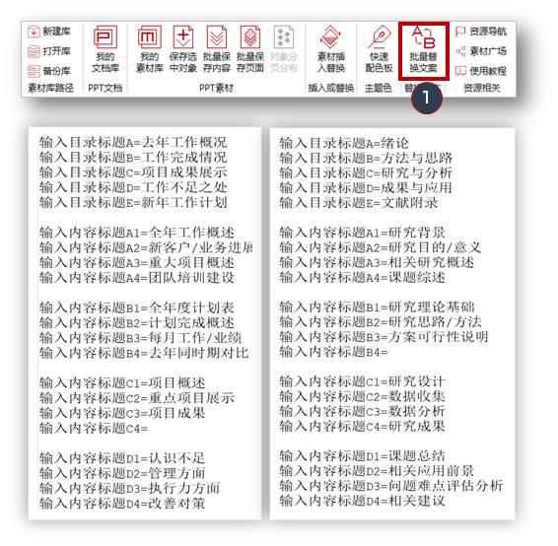The width and height of the screenshot is (558, 546).
Task: Click line '输入目录标题D=工作不足之处'
Action: (x=133, y=187)
